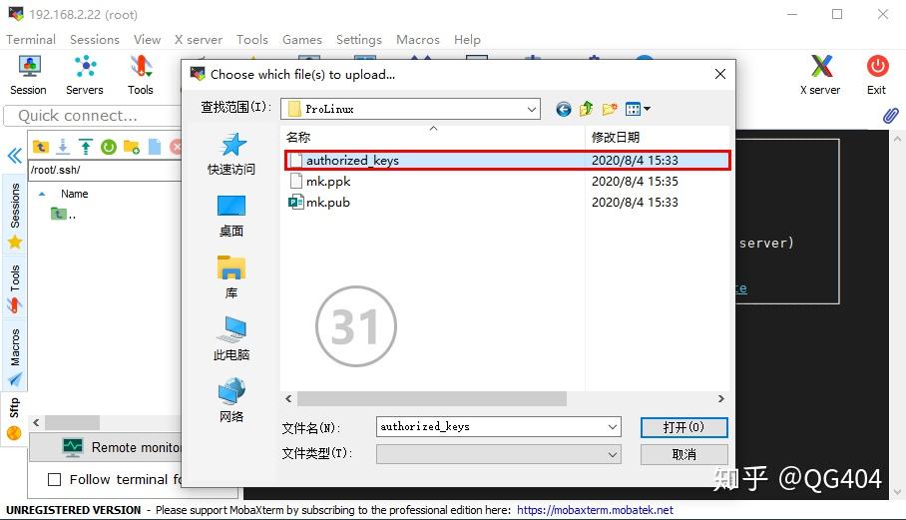Image resolution: width=906 pixels, height=520 pixels.
Task: Click the SFTP download arrow icon
Action: [x=63, y=147]
